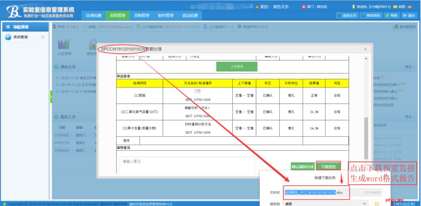
Task: Click the 退出 logout icon
Action: pyautogui.click(x=405, y=16)
